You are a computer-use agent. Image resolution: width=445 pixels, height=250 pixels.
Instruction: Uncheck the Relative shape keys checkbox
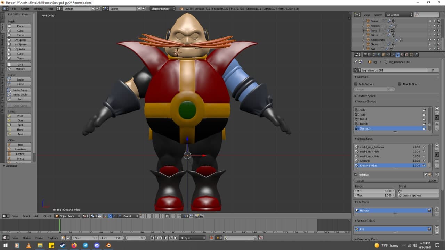356,175
